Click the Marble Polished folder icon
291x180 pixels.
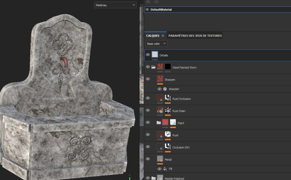tap(153, 178)
